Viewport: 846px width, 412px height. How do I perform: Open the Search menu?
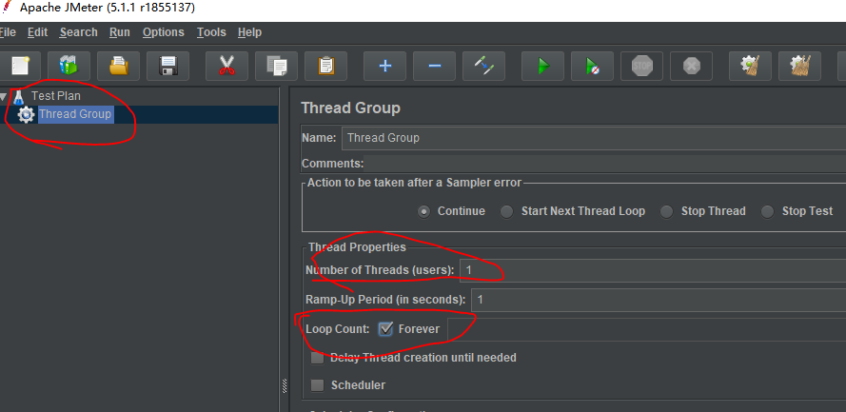[x=79, y=32]
